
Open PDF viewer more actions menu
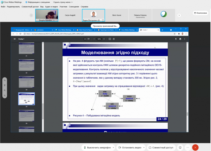coord(185,39)
